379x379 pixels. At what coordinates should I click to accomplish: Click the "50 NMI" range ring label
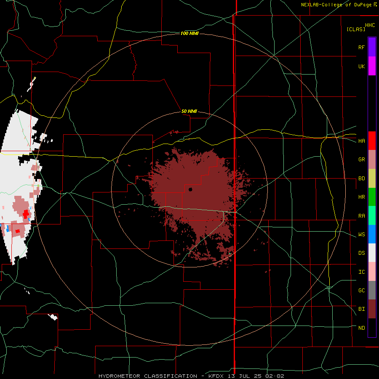(x=189, y=111)
